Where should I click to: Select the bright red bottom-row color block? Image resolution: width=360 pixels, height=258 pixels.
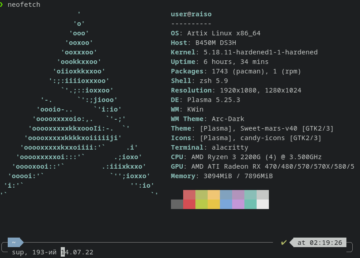pyautogui.click(x=189, y=204)
